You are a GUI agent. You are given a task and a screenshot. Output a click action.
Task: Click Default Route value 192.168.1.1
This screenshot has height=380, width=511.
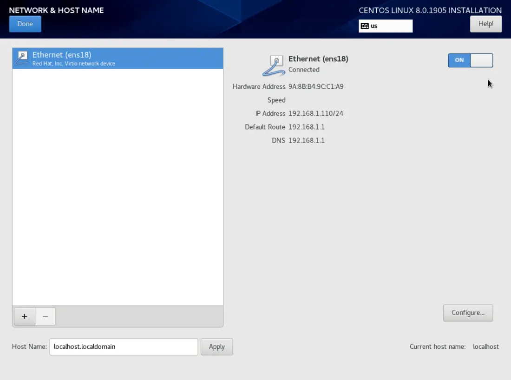(306, 127)
